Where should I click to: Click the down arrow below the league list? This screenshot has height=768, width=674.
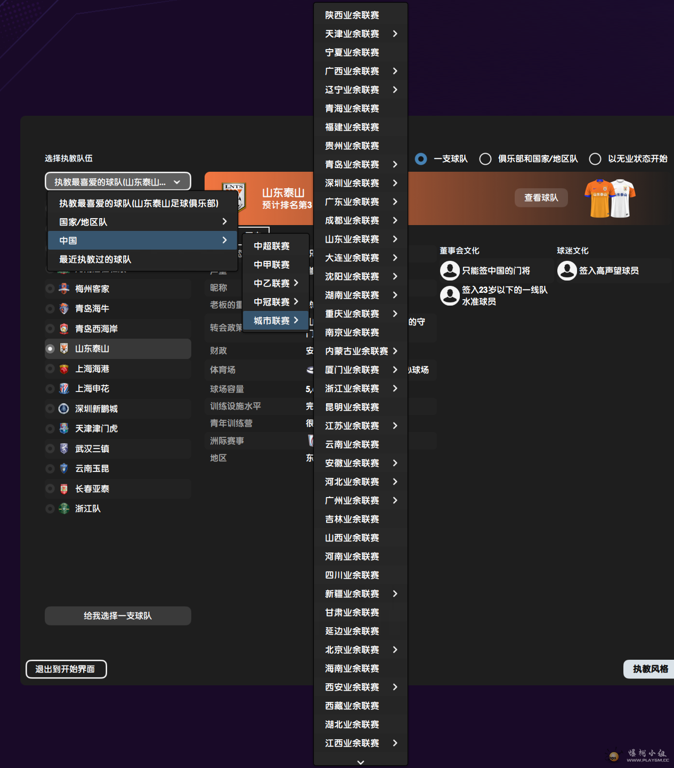[361, 762]
